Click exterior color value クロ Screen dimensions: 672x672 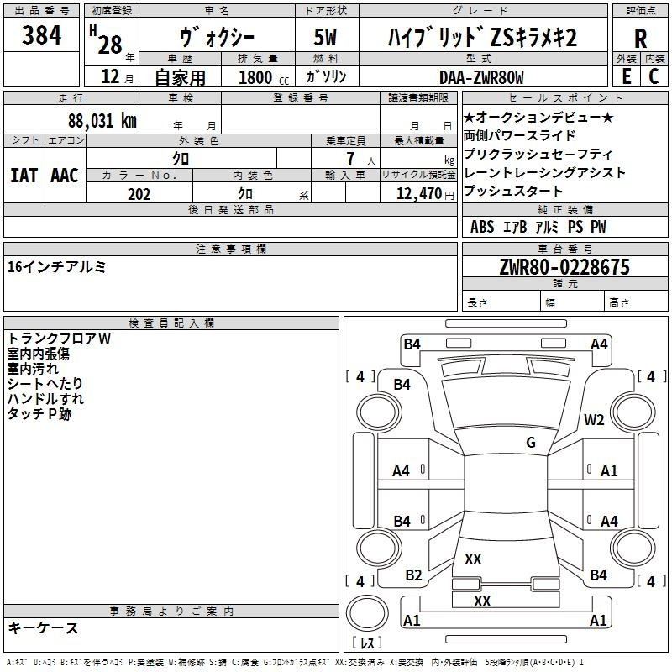coord(181,159)
